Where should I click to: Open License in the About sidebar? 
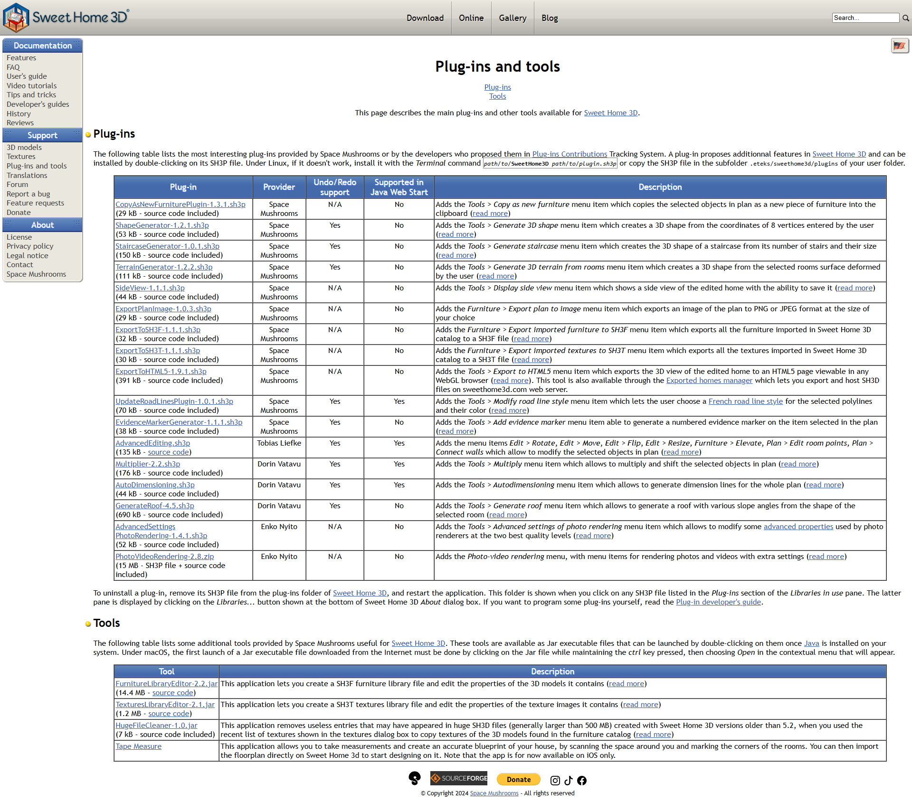19,237
